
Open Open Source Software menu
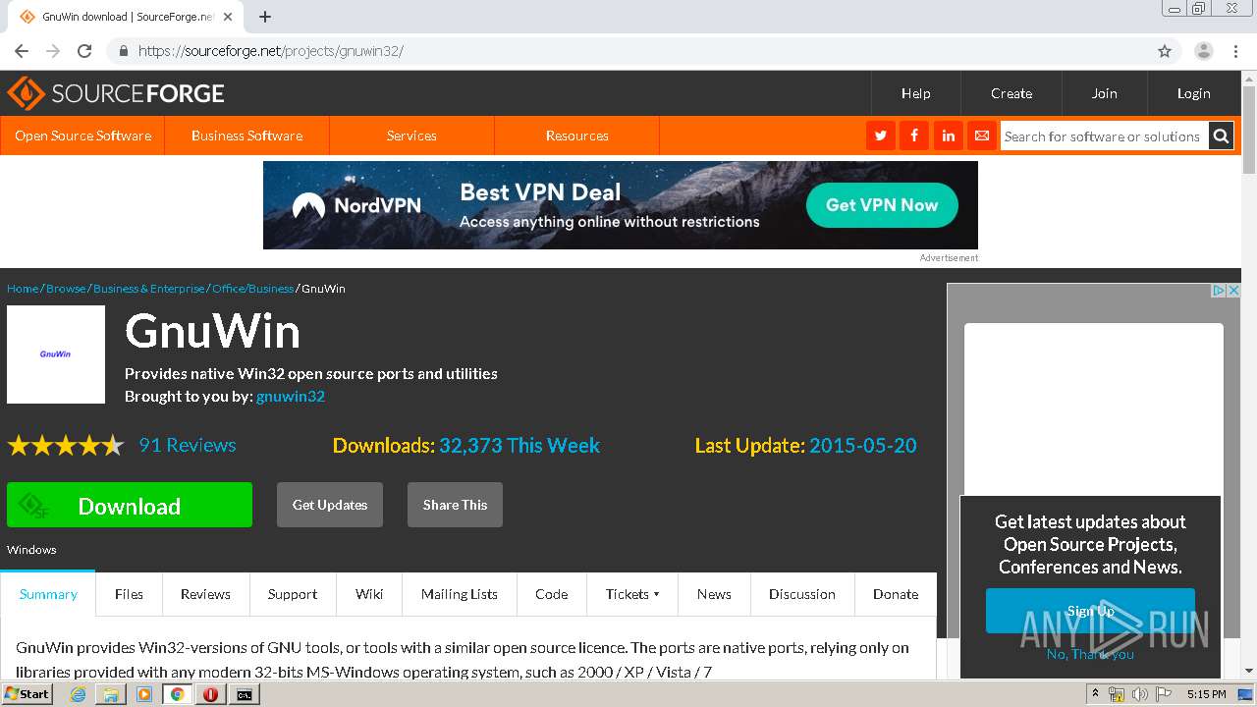tap(82, 136)
